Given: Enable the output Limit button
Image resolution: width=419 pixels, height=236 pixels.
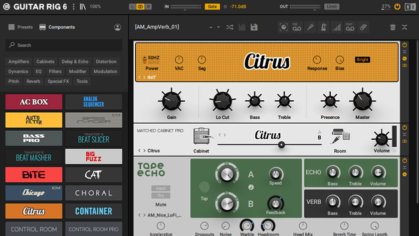Looking at the screenshot, I should click(x=332, y=6).
